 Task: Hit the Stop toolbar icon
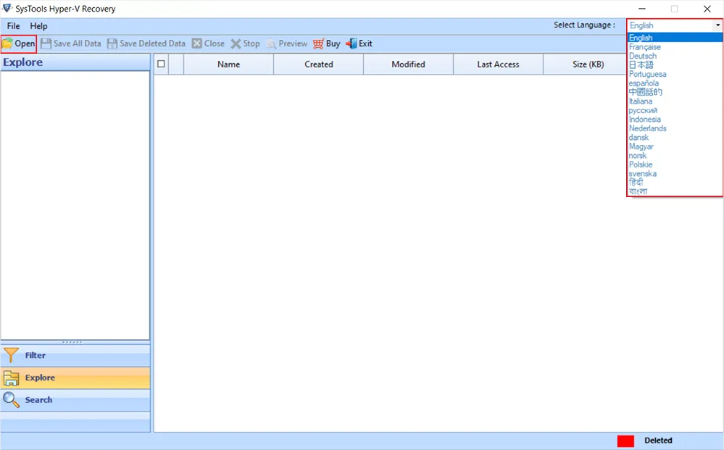pyautogui.click(x=236, y=43)
